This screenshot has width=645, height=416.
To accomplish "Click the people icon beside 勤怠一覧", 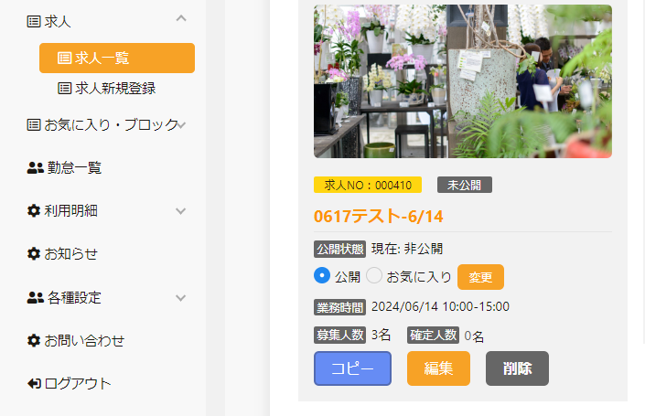I will click(36, 167).
